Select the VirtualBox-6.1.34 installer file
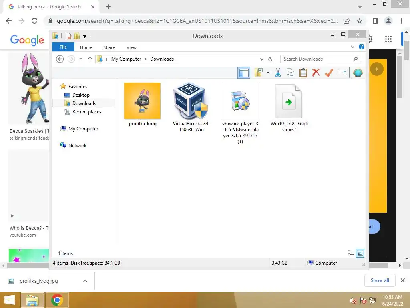 (x=191, y=107)
